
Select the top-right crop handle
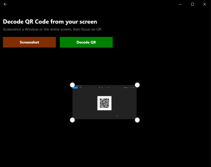point(137,85)
